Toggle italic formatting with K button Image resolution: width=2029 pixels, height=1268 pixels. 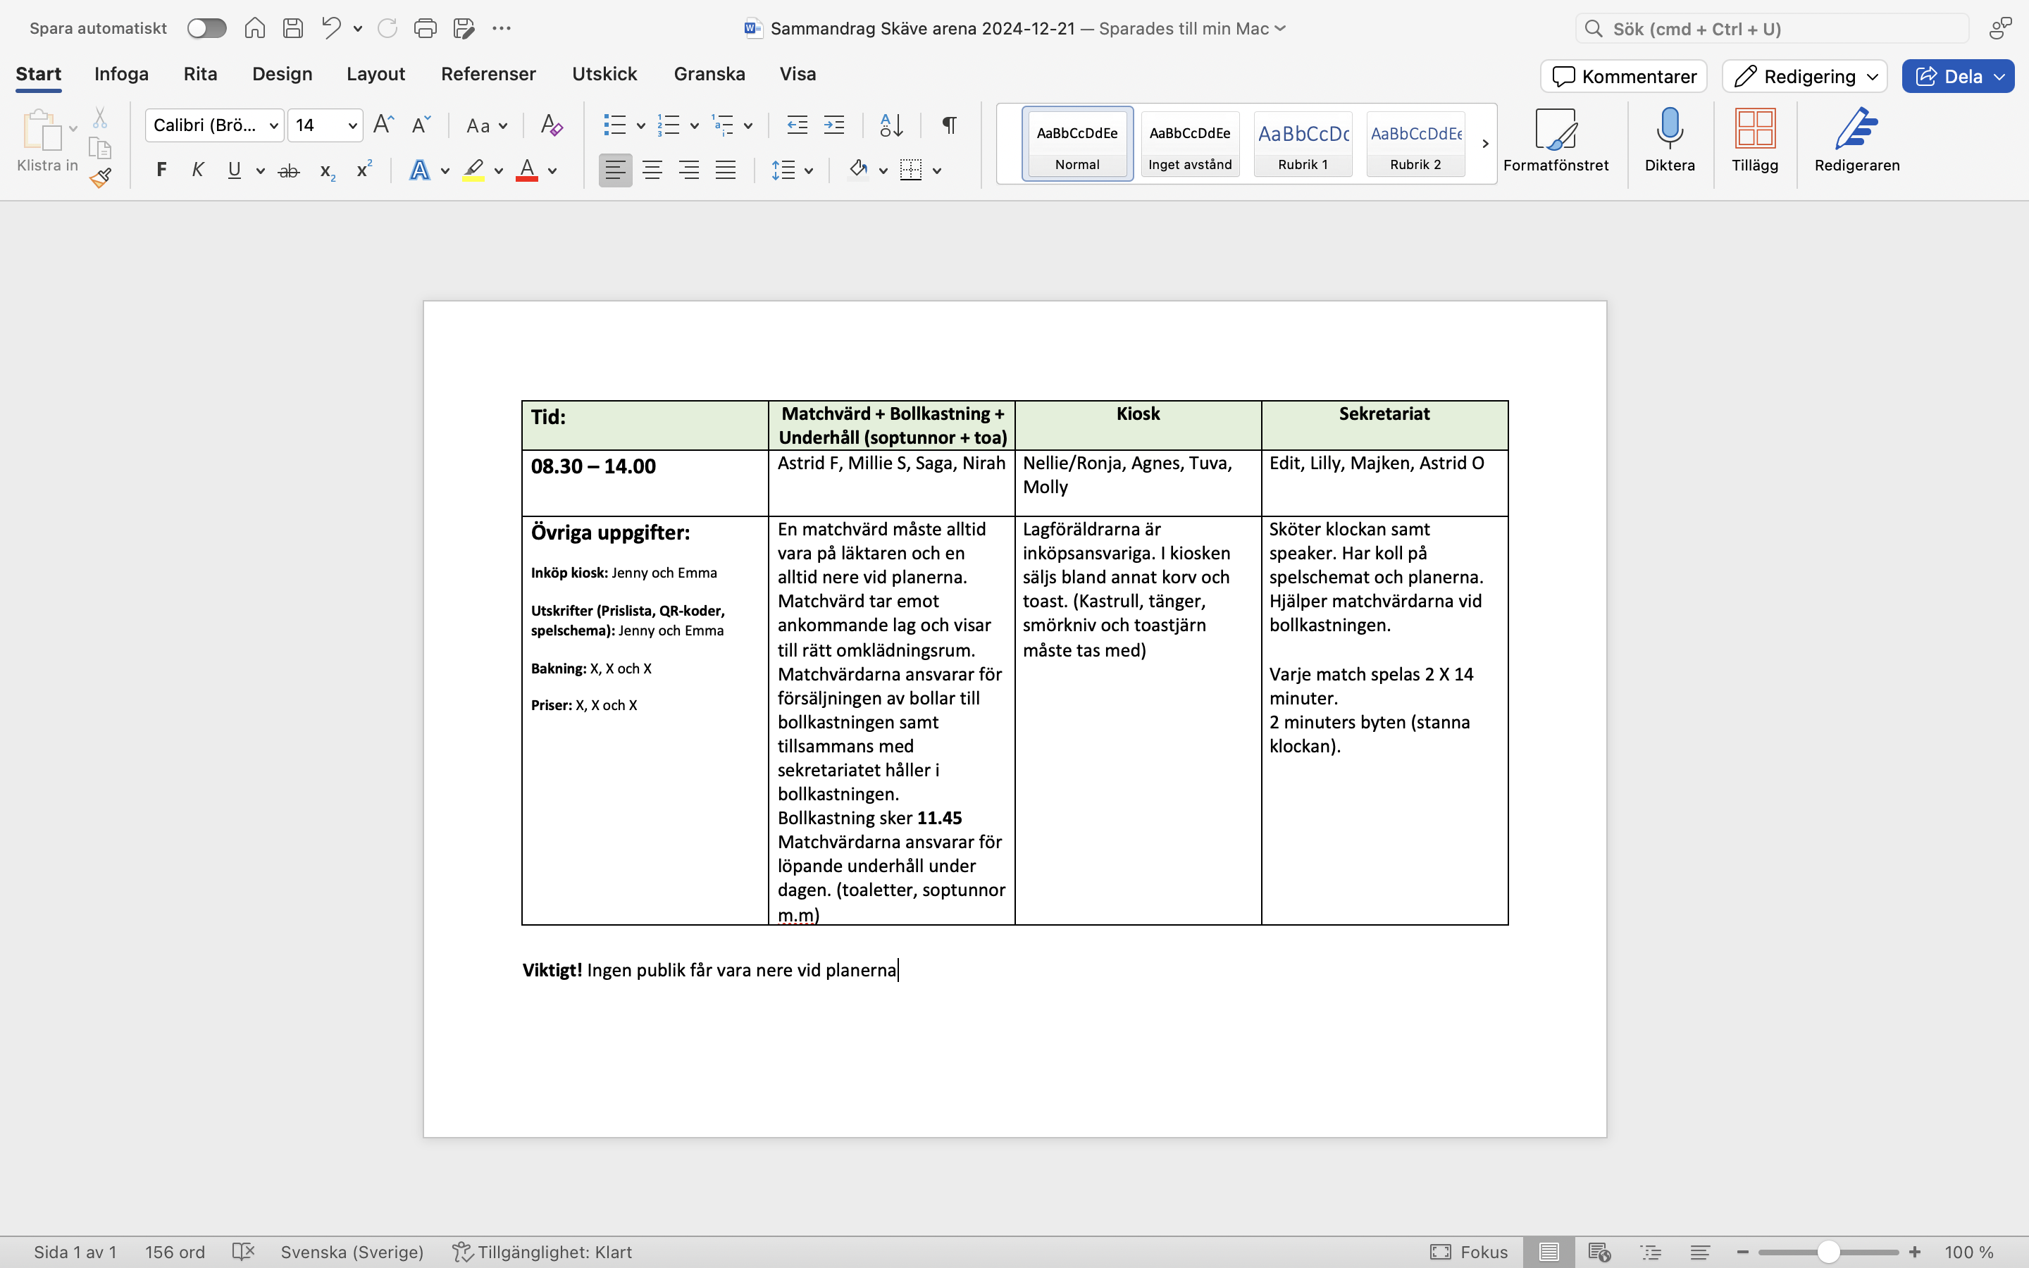pos(198,170)
